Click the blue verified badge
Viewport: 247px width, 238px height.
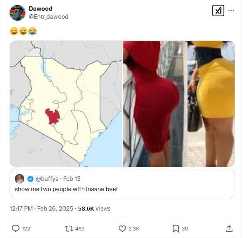30,179
